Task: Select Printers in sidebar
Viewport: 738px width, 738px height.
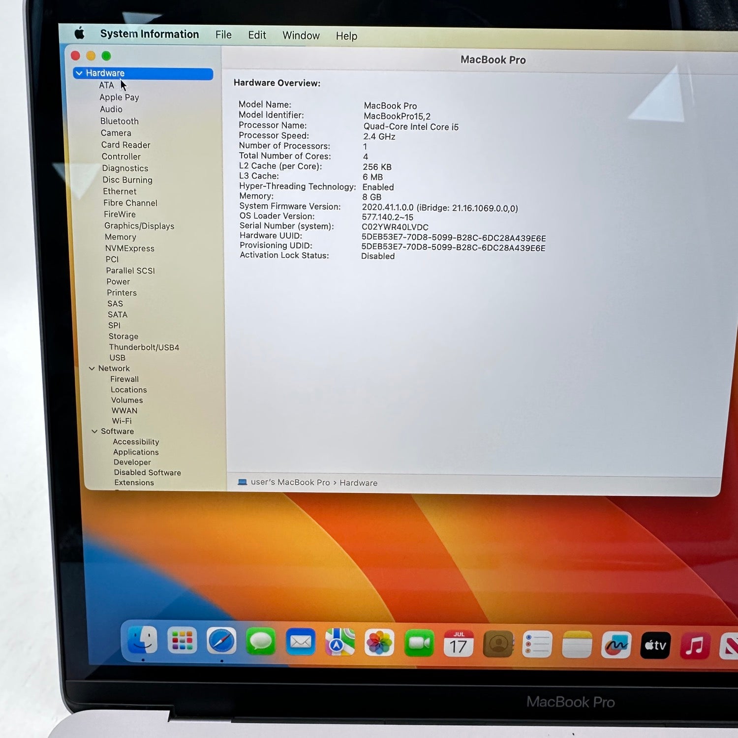Action: tap(122, 293)
